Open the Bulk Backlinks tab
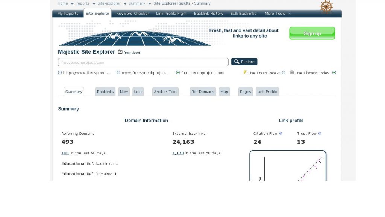 243,14
